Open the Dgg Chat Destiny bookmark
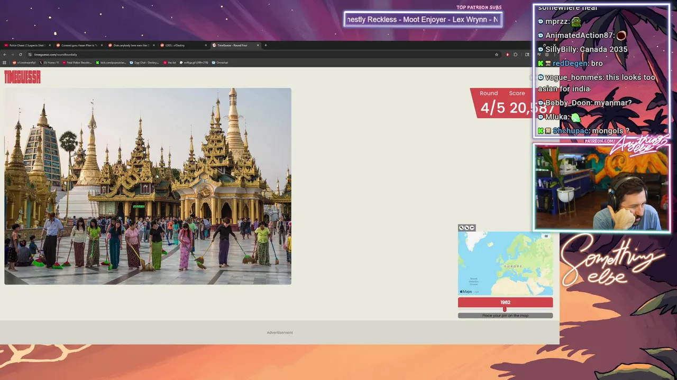 [x=144, y=62]
